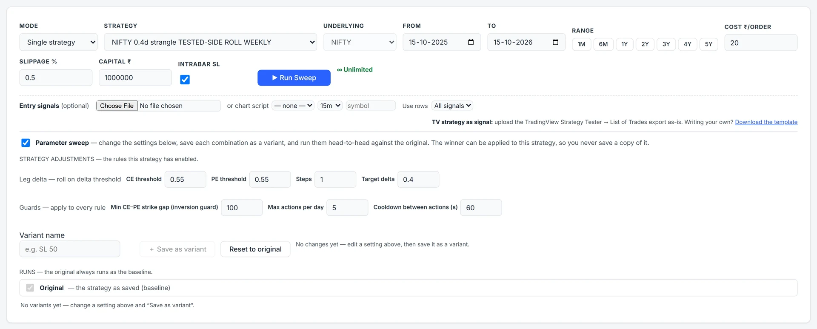The height and width of the screenshot is (329, 817).
Task: Click the Cooldown between actions field
Action: coord(481,208)
